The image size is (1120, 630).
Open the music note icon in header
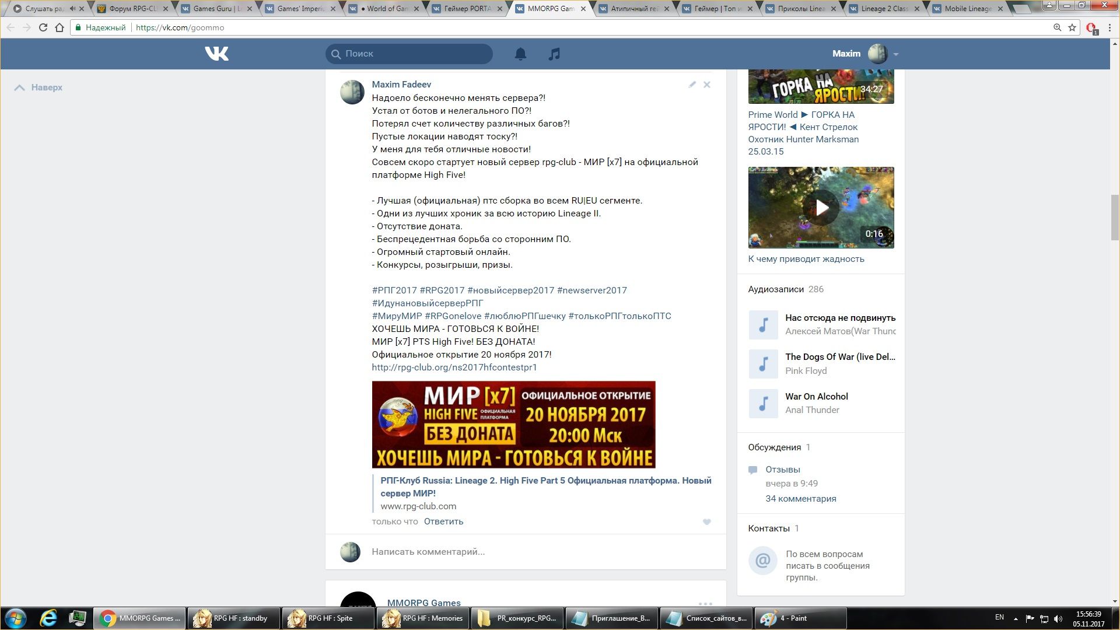pos(554,54)
